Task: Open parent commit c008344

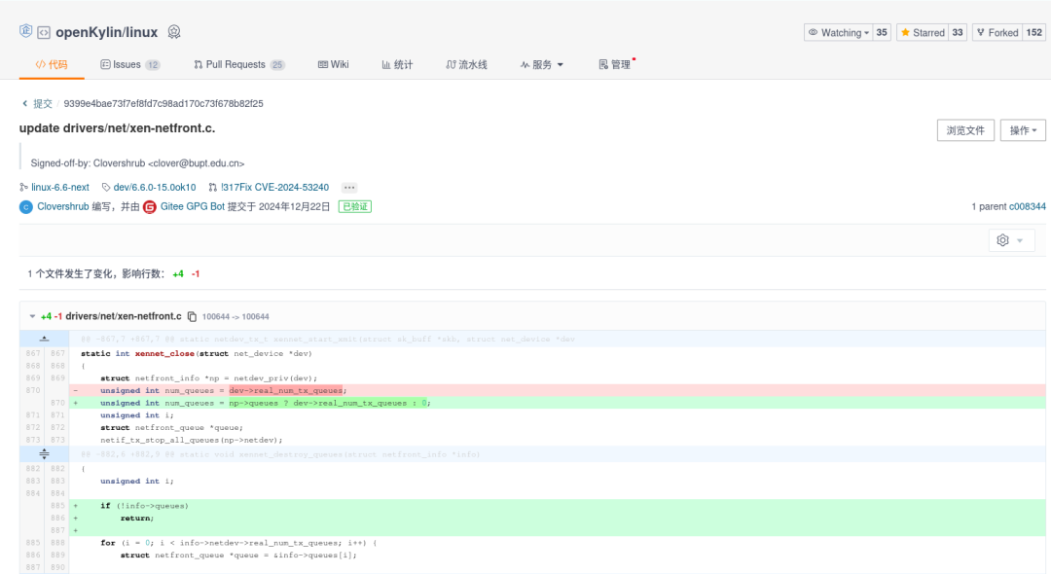Action: (1027, 207)
